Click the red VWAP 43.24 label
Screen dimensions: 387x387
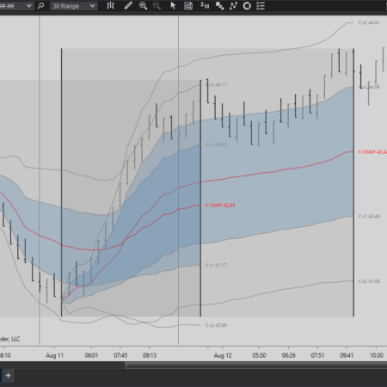coord(372,152)
